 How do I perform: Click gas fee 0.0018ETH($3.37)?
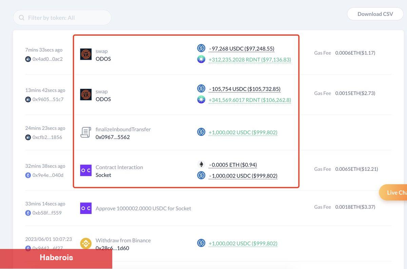355,207
